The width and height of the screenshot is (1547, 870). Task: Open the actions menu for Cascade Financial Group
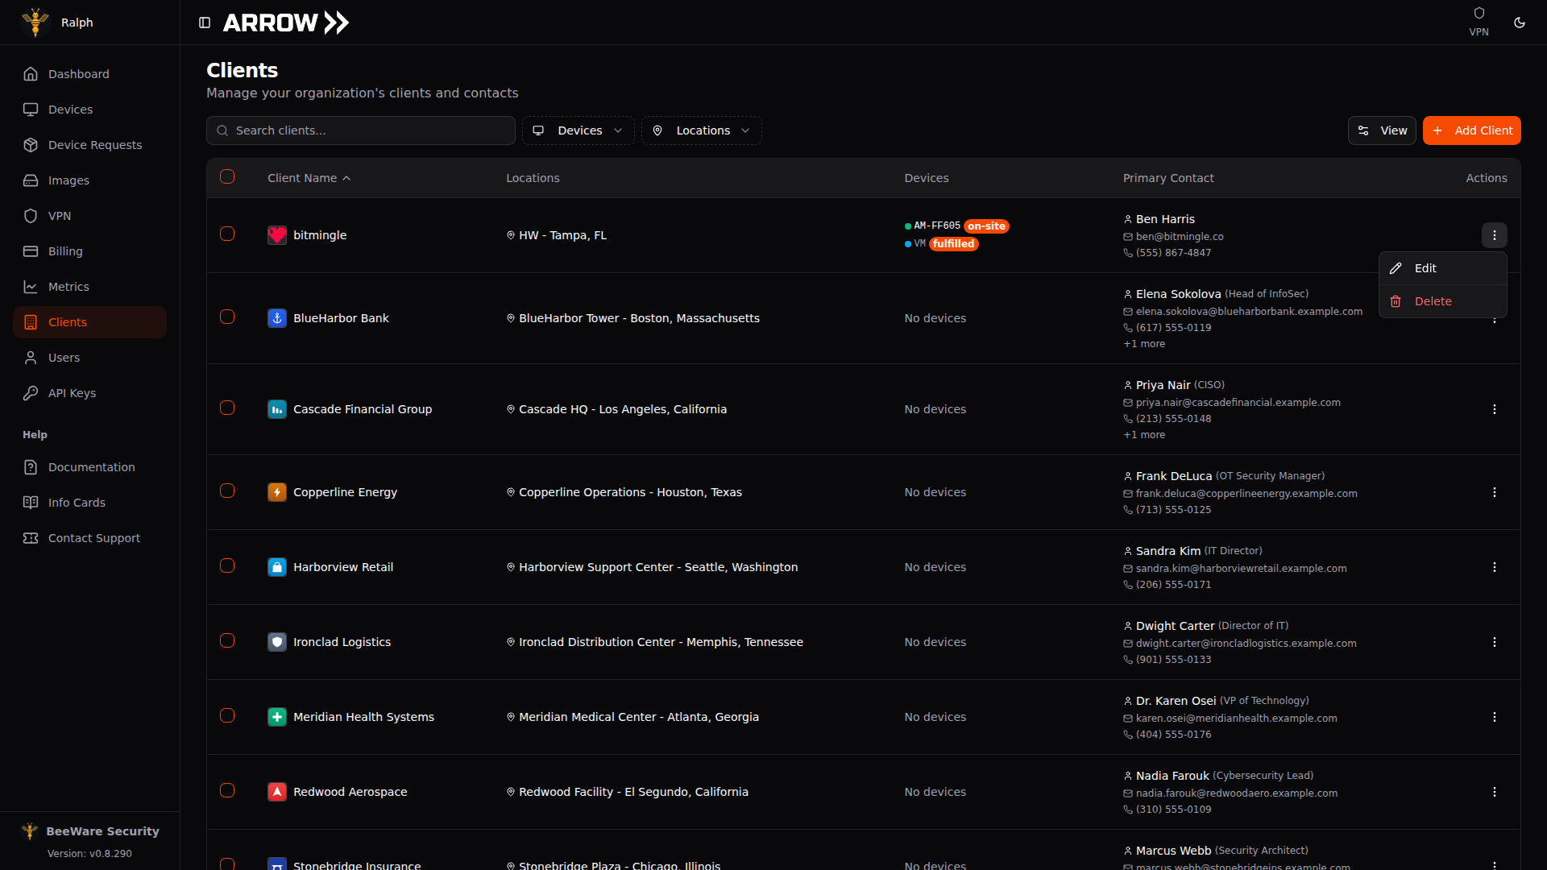tap(1494, 409)
